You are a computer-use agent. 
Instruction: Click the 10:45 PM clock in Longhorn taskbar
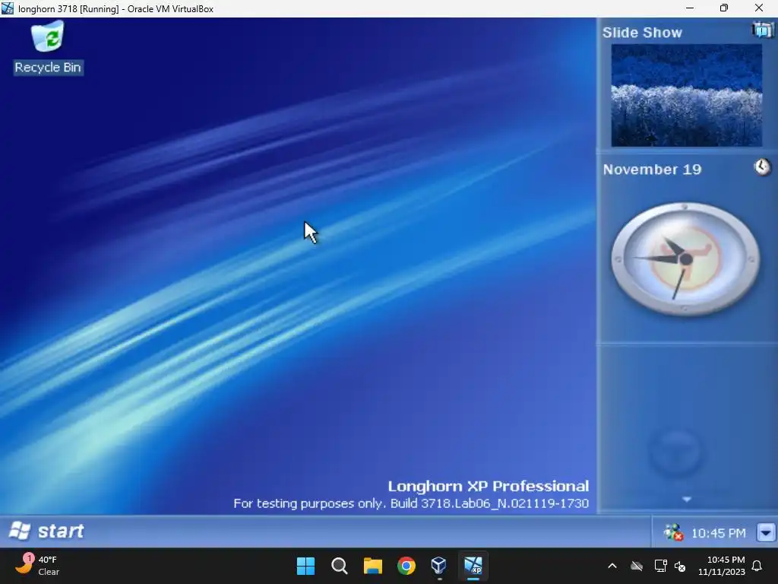click(x=718, y=533)
